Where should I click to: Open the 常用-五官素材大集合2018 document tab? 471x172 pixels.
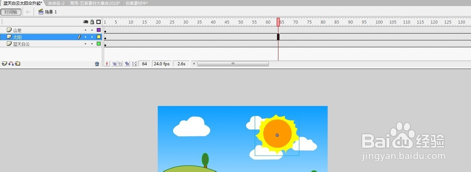(95, 3)
